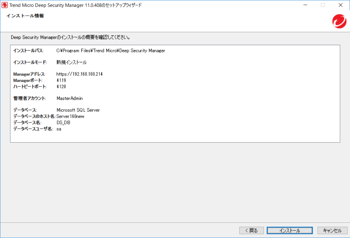Cancel setup with the キャンセル button
Viewport: 350px width, 238px height.
pos(332,230)
